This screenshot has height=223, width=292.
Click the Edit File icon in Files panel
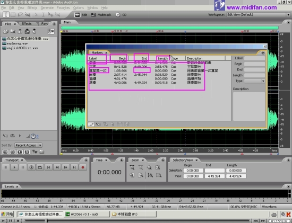point(27,31)
